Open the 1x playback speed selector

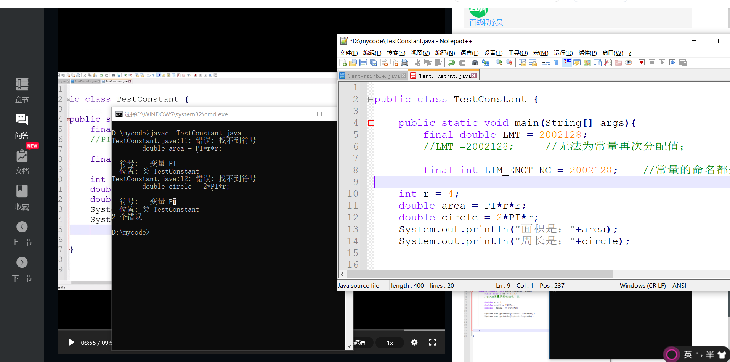click(x=390, y=343)
